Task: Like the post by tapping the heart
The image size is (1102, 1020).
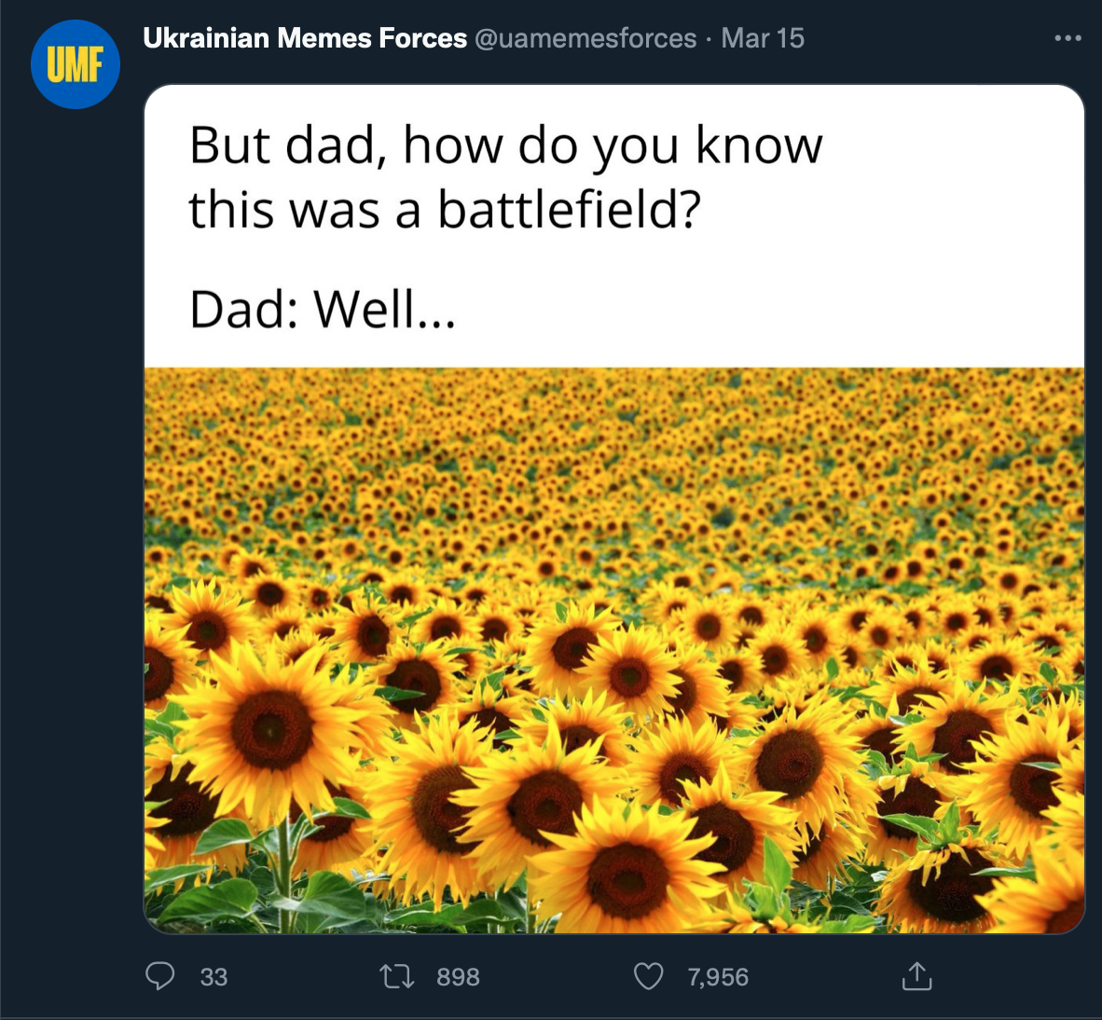Action: [648, 977]
